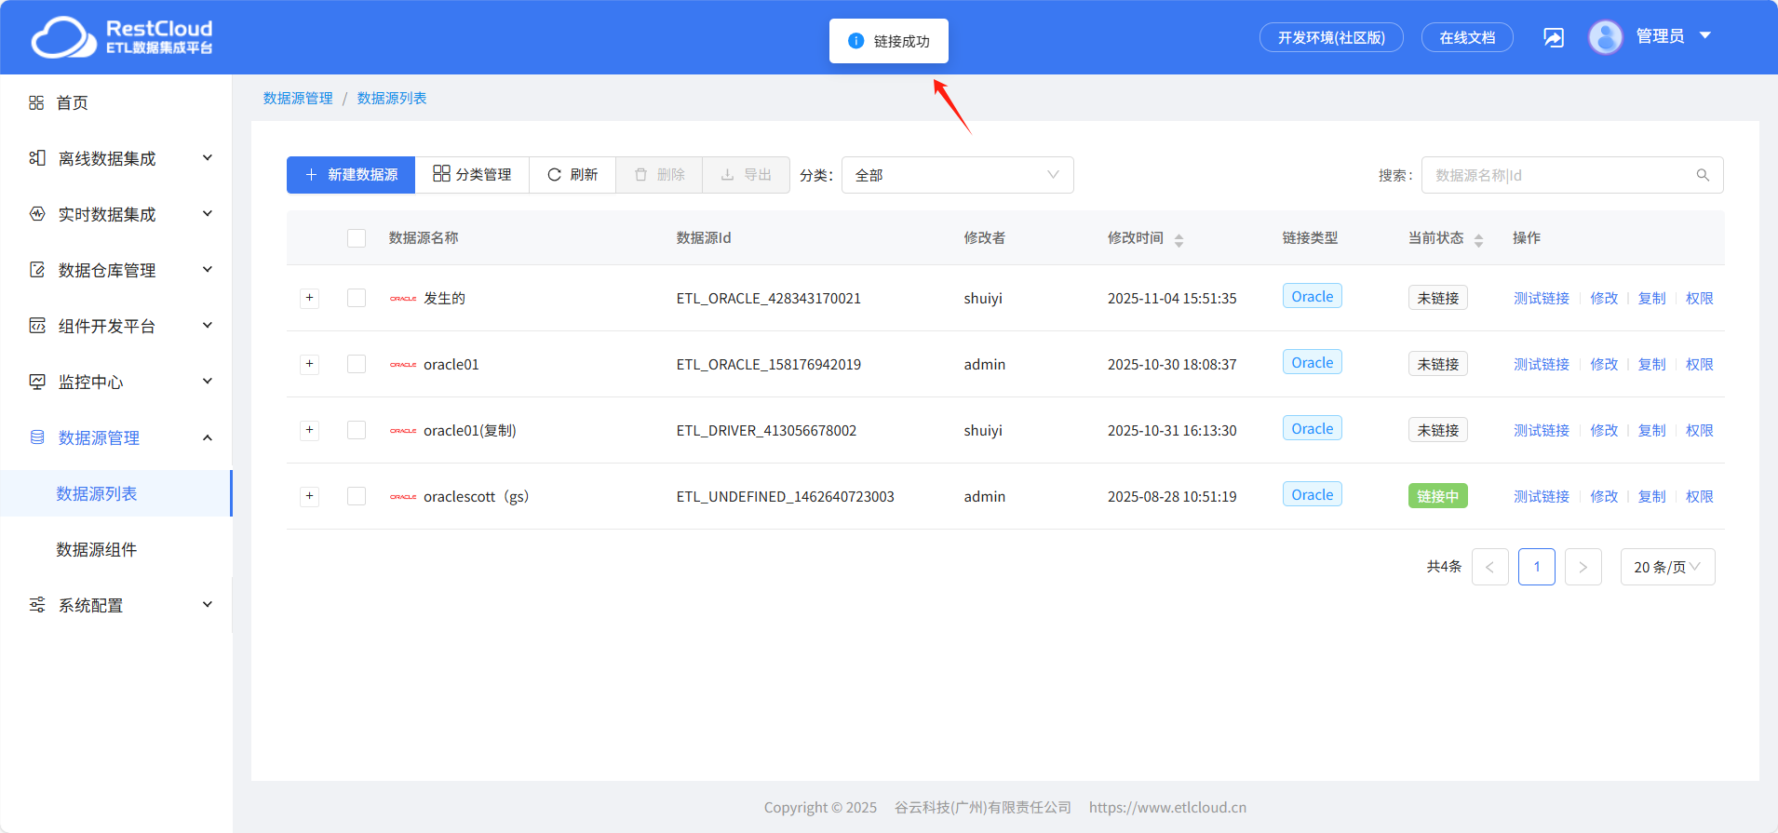This screenshot has height=833, width=1778.
Task: Click the data warehouse management icon
Action: (37, 270)
